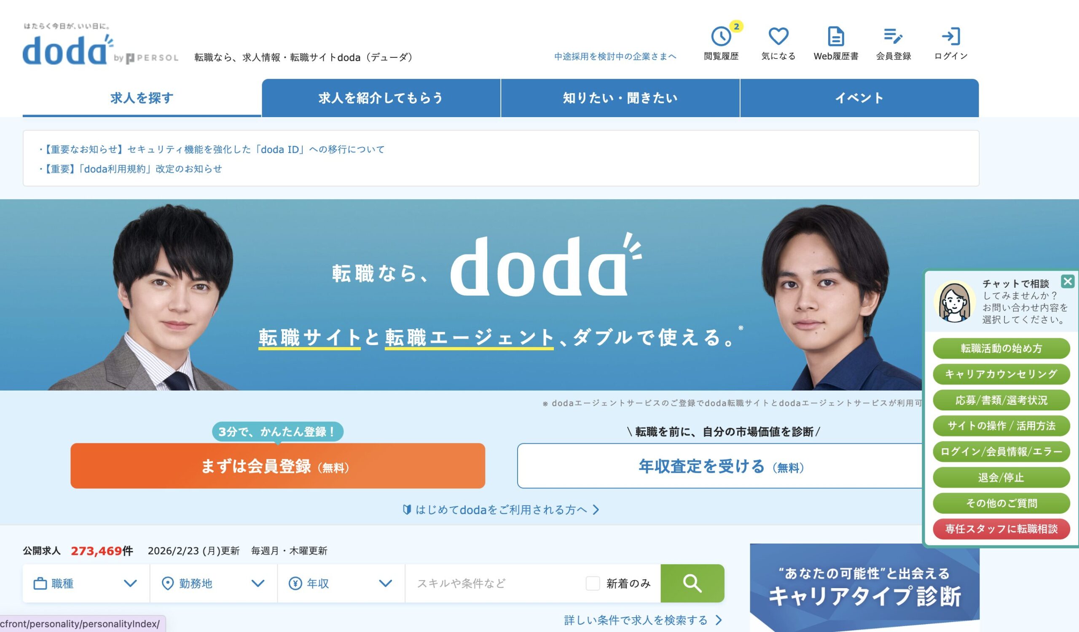Expand the 年収 dropdown
Viewport: 1079px width, 632px height.
[x=341, y=583]
